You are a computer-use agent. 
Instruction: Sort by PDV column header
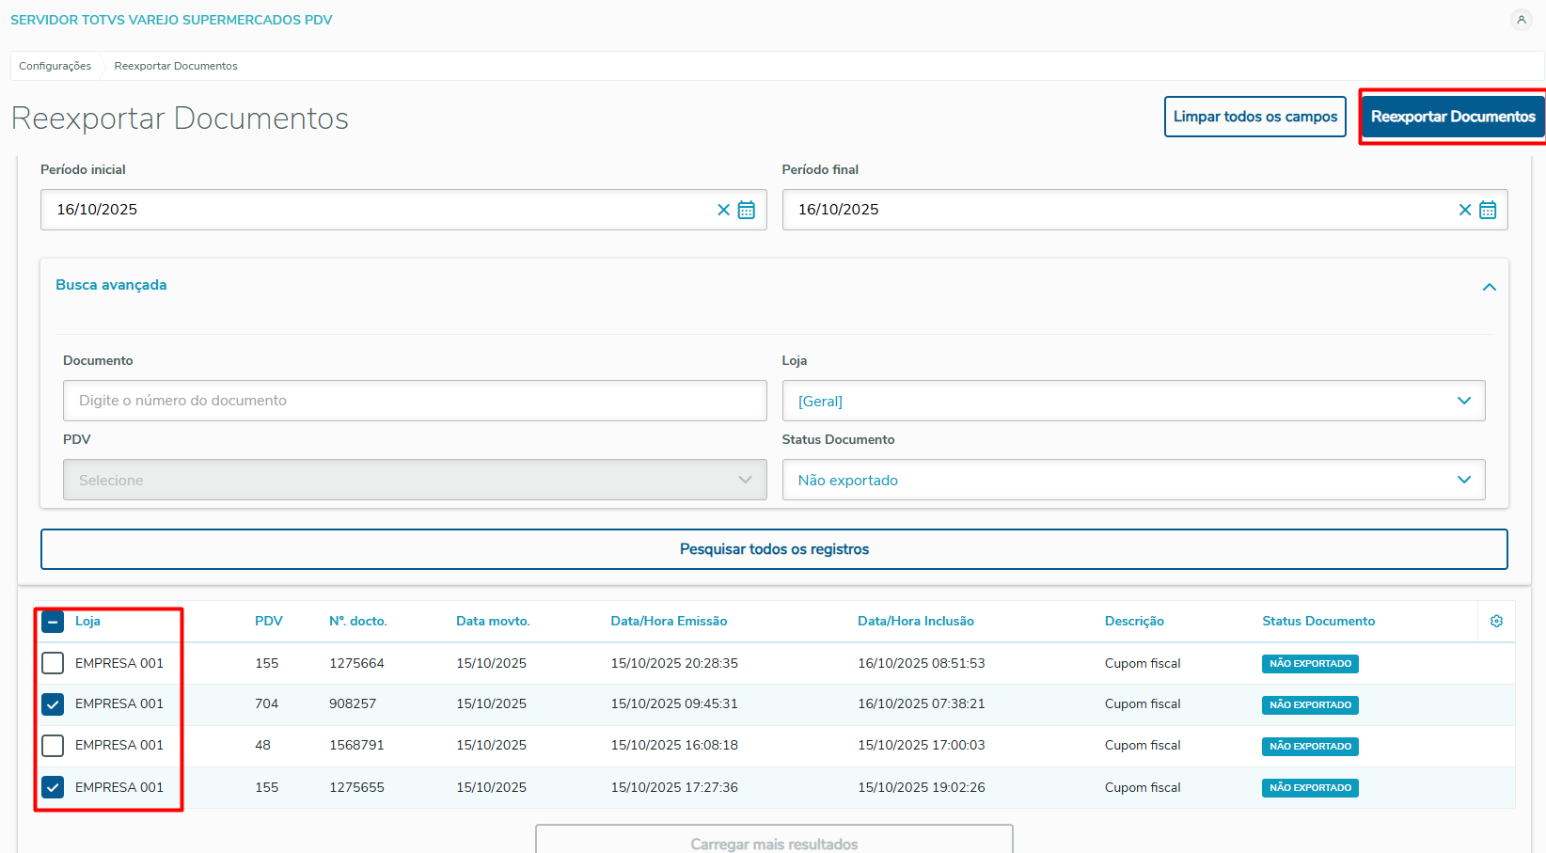click(x=269, y=621)
